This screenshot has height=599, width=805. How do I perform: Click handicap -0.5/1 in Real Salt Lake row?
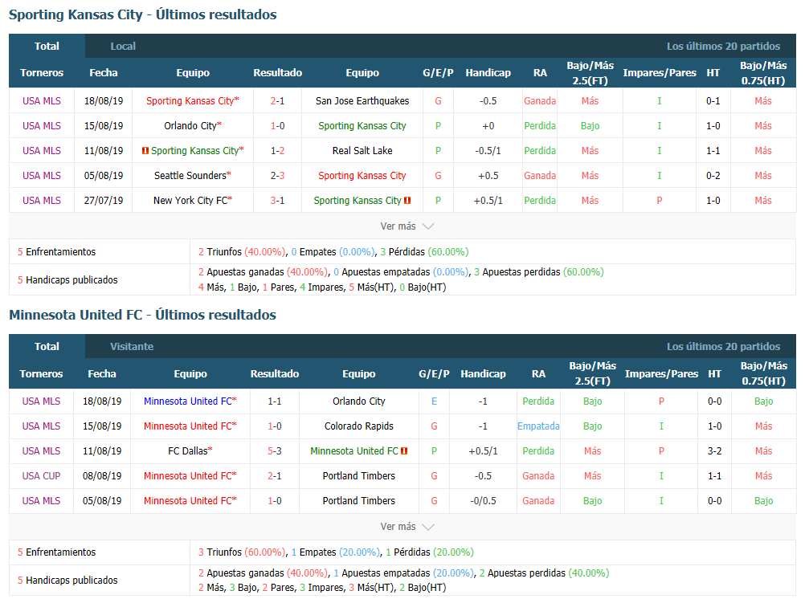coord(488,151)
